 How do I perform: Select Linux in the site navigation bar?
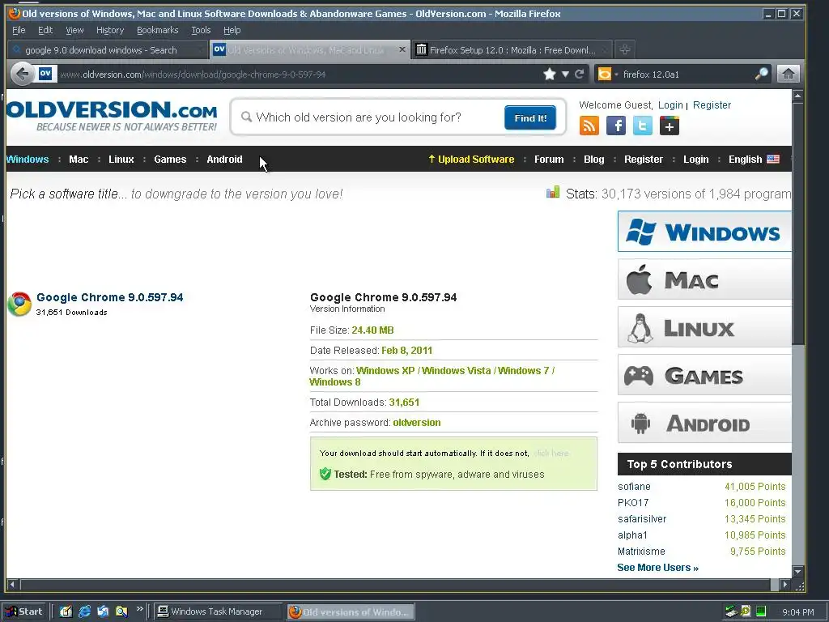121,160
